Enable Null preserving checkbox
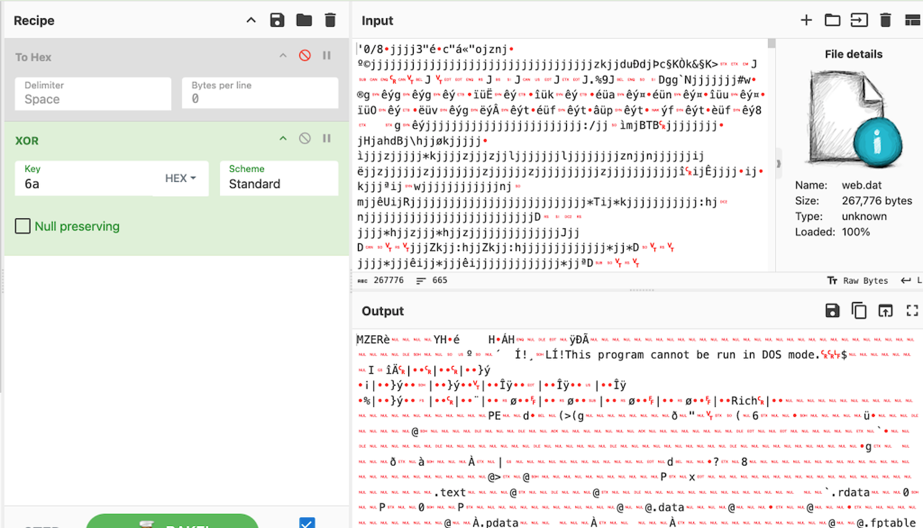923x528 pixels. [x=23, y=226]
